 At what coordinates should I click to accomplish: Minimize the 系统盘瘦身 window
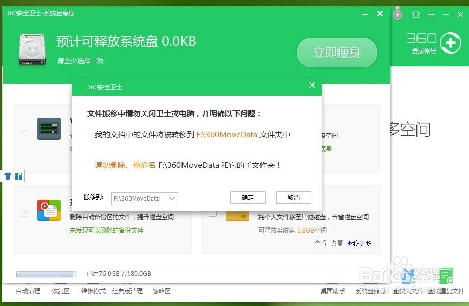click(x=365, y=14)
